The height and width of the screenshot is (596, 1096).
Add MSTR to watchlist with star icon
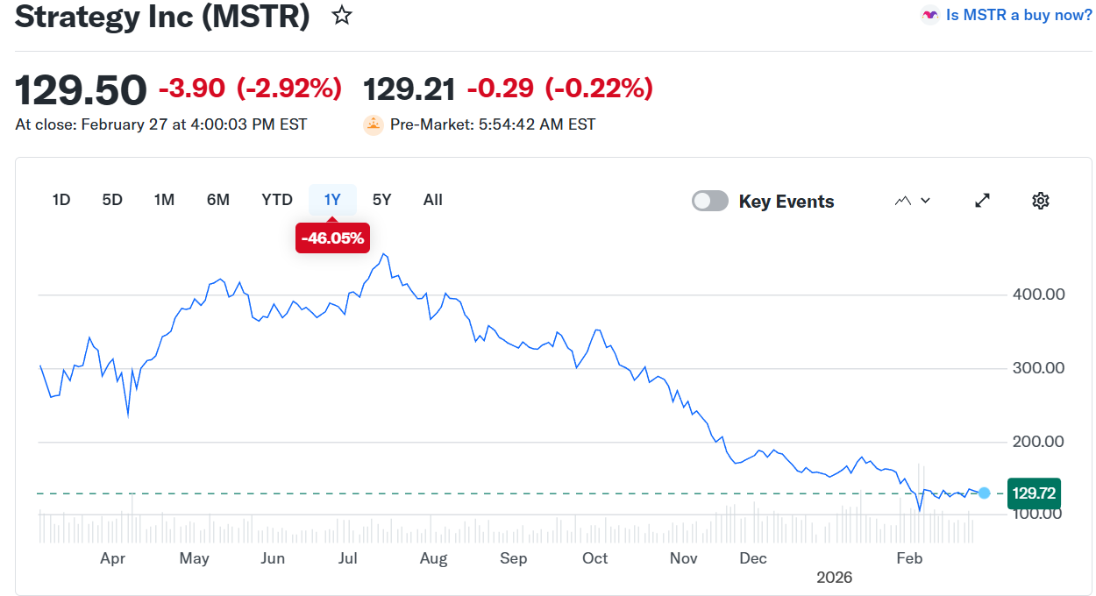tap(342, 16)
